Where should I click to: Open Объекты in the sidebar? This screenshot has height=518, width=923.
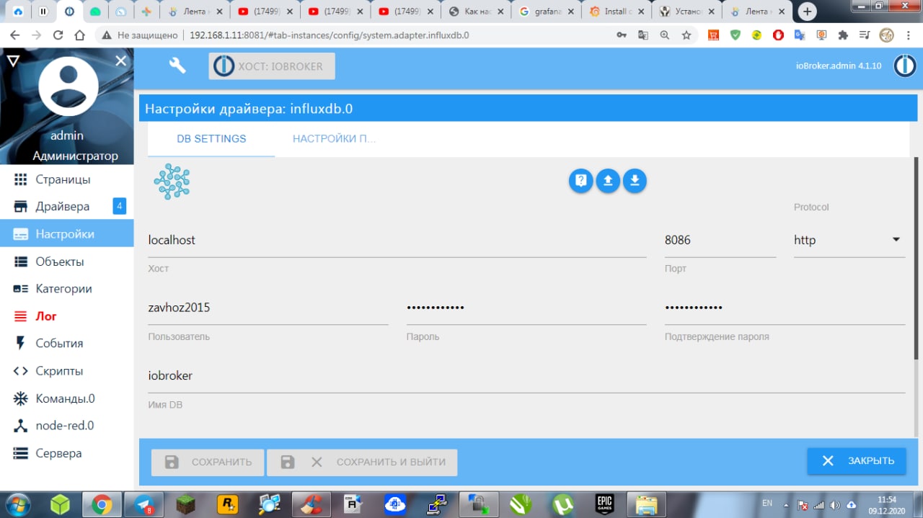click(x=67, y=262)
